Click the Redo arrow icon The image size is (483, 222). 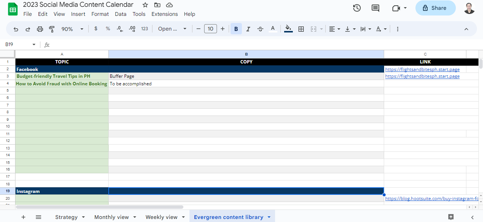[28, 29]
